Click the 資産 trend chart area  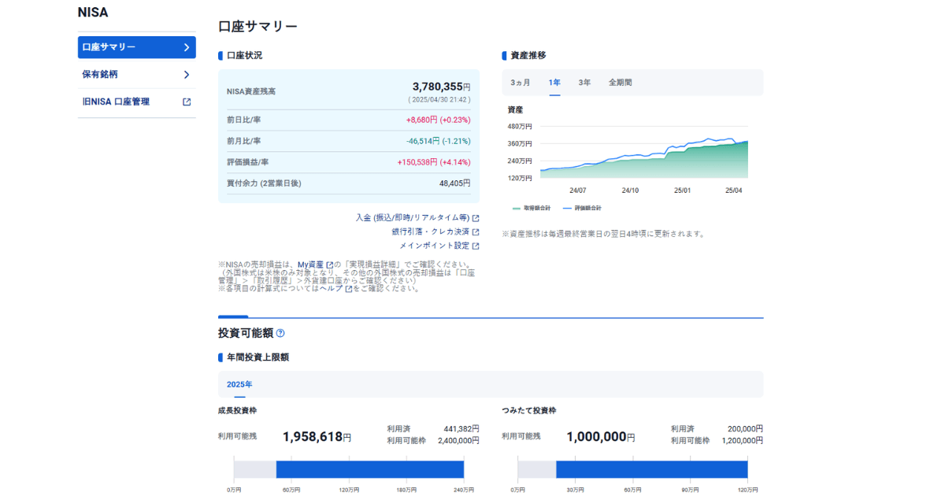point(643,152)
